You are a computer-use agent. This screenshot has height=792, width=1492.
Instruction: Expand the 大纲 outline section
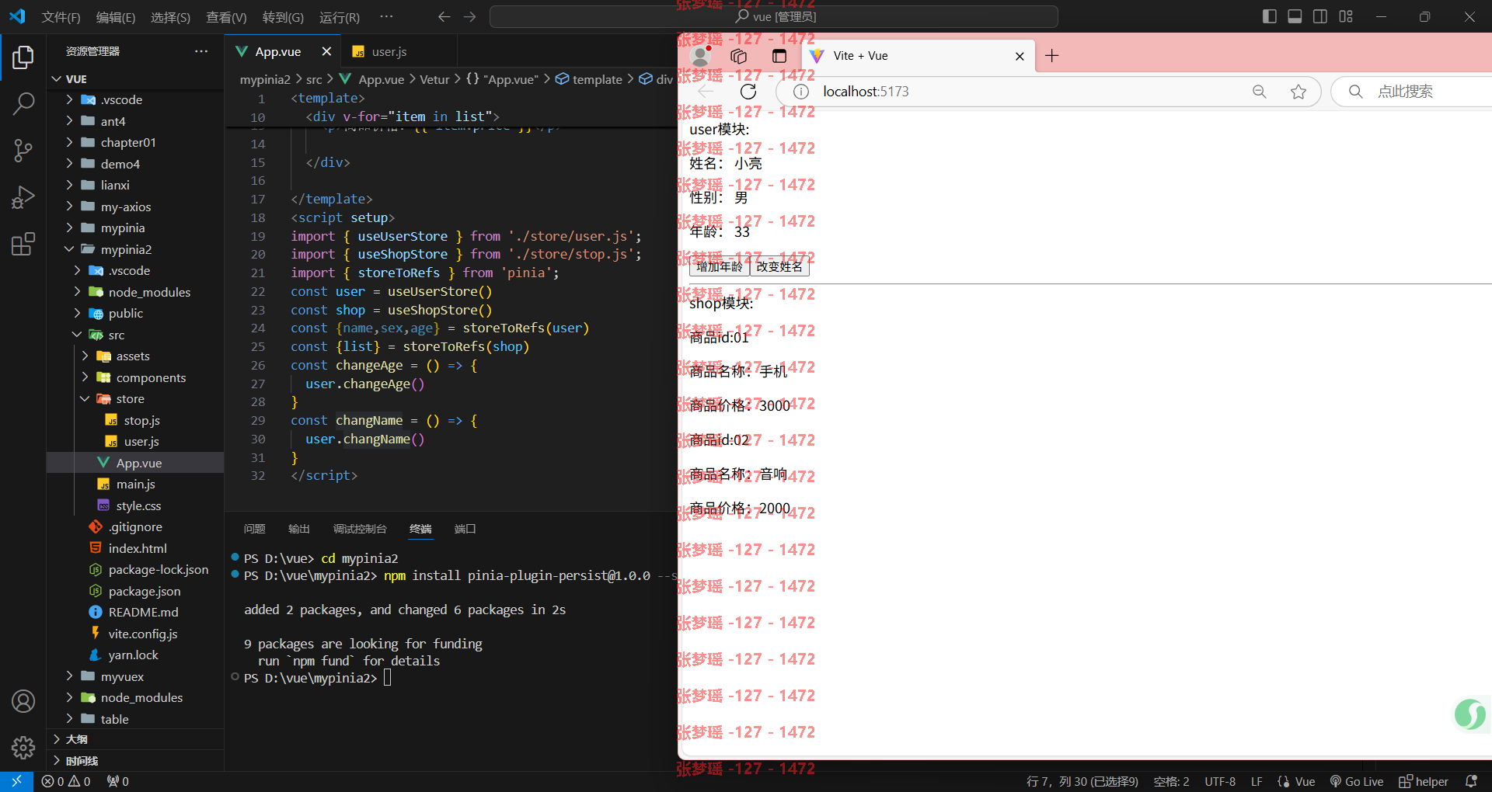pyautogui.click(x=135, y=739)
